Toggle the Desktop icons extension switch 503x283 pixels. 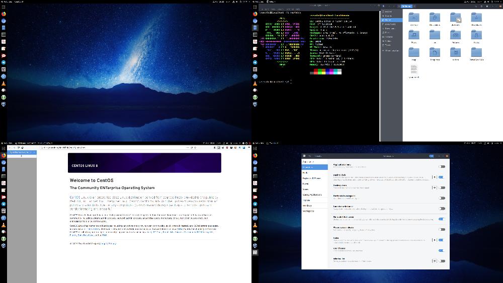tap(442, 188)
